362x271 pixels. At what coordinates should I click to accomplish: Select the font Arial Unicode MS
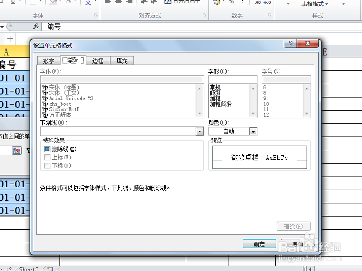[71, 98]
